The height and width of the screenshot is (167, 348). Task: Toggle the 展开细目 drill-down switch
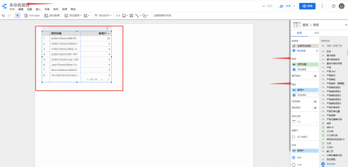(x=315, y=76)
